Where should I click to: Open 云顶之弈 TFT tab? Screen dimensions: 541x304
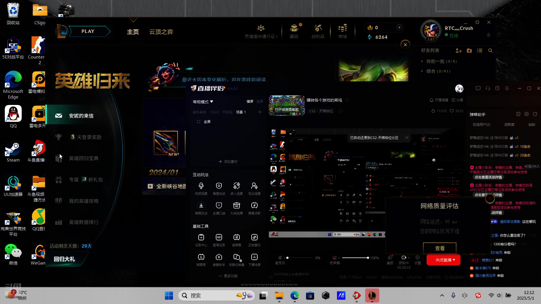coord(161,32)
